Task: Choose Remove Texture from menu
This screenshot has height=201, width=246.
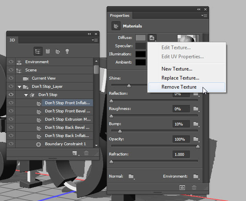Action: tap(187, 87)
